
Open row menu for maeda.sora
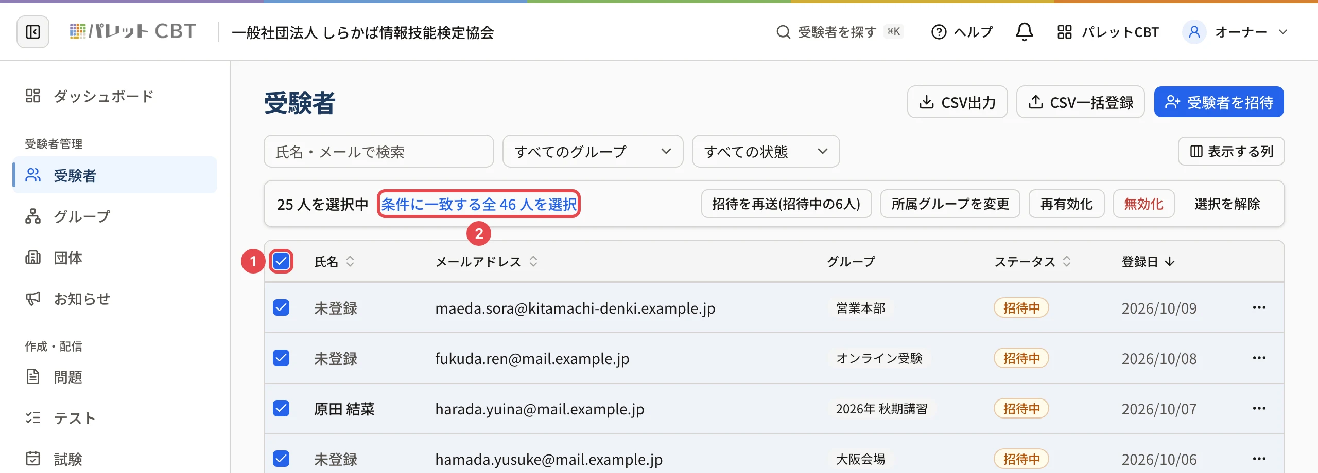click(x=1259, y=307)
